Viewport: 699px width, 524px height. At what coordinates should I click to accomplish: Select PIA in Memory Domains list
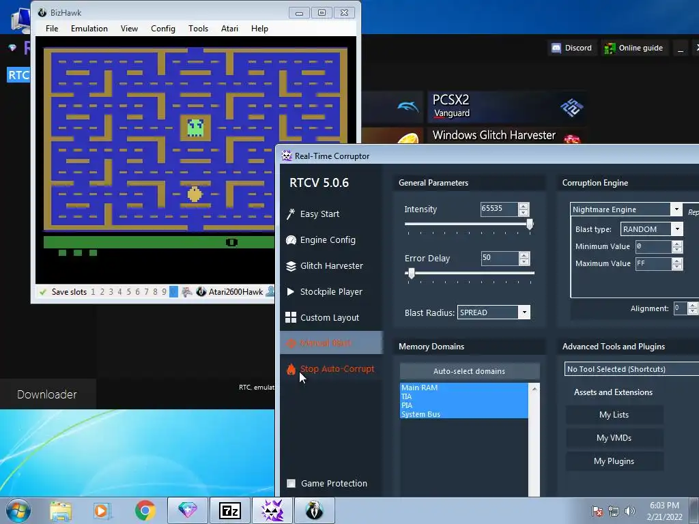coord(463,405)
